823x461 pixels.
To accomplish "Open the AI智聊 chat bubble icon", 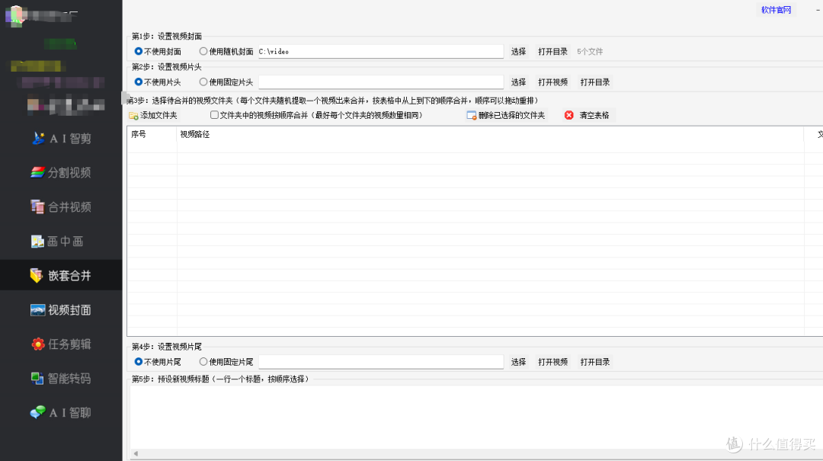I will pos(37,413).
